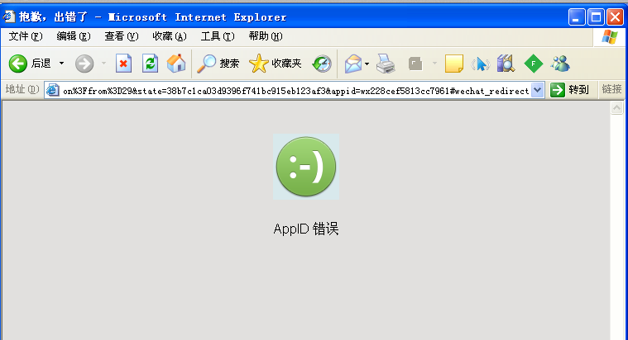Click the page icon in the address bar
The width and height of the screenshot is (628, 340).
pyautogui.click(x=52, y=90)
